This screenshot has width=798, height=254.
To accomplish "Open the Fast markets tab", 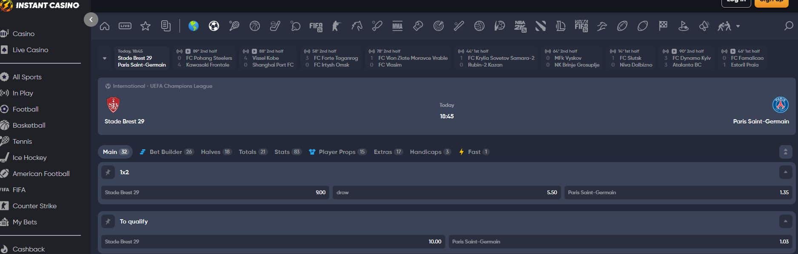I will pyautogui.click(x=474, y=152).
